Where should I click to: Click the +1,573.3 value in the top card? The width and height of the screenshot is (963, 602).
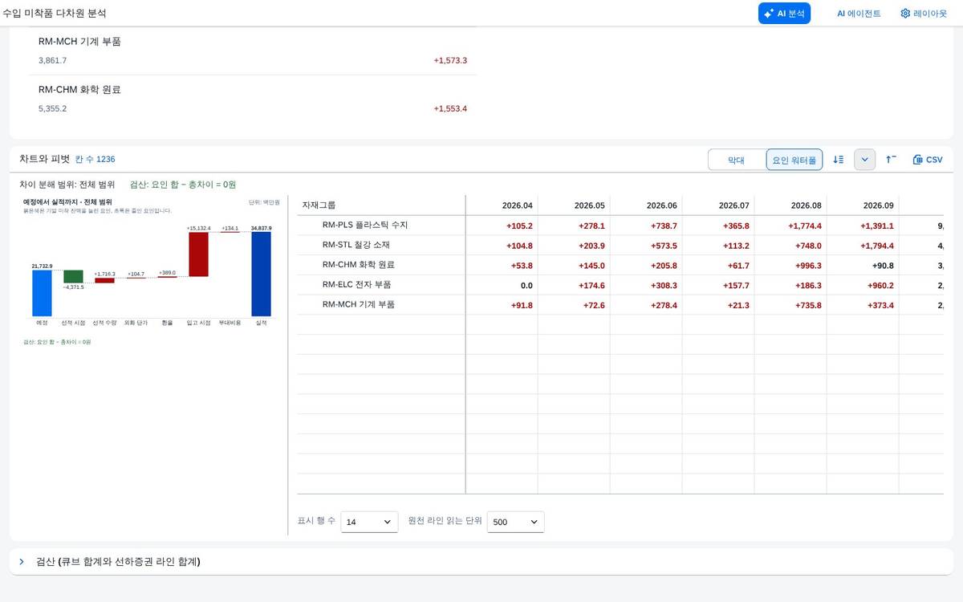(450, 60)
